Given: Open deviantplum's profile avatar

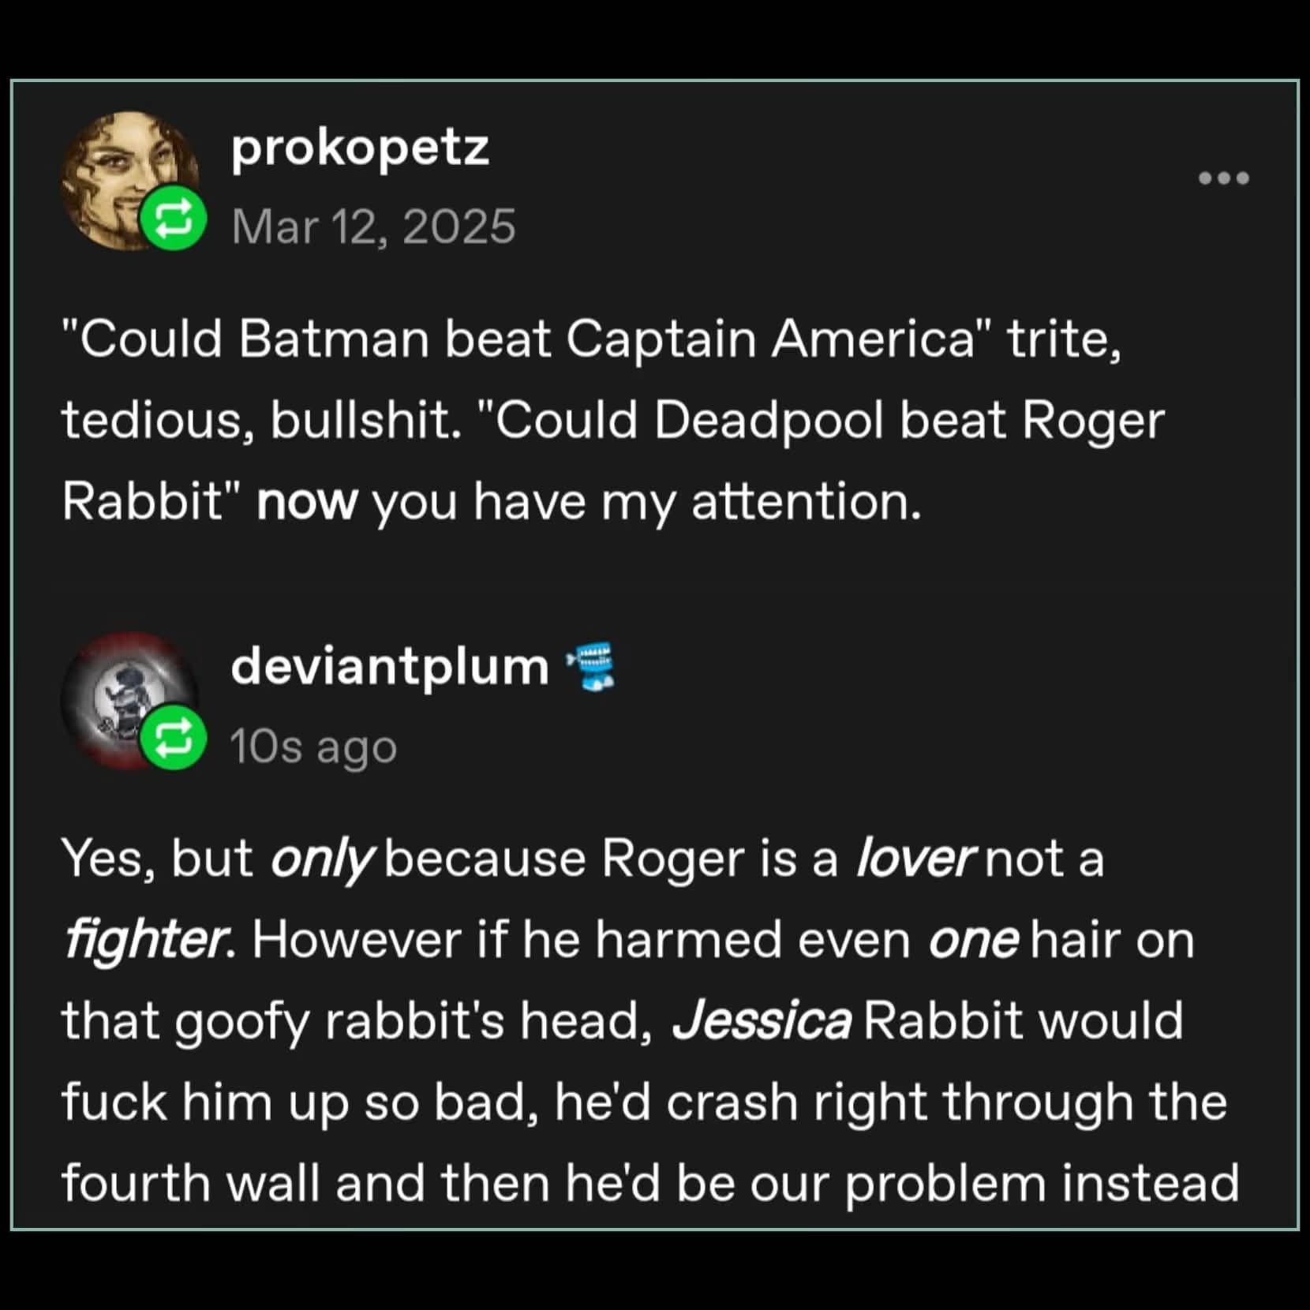Looking at the screenshot, I should pyautogui.click(x=130, y=700).
